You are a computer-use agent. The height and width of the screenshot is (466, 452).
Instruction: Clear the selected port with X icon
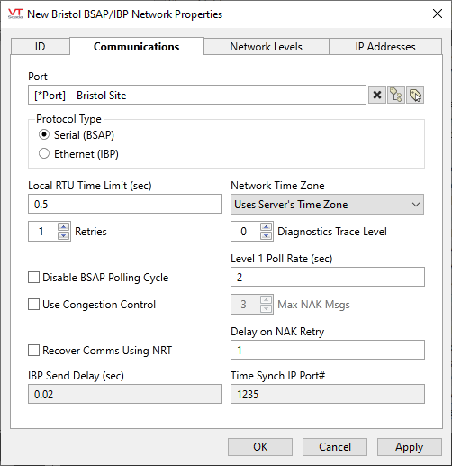[x=377, y=95]
